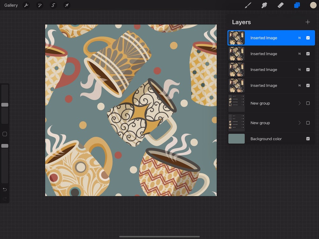The width and height of the screenshot is (319, 239).
Task: Hide the selected top Inserted Image layer
Action: (308, 38)
